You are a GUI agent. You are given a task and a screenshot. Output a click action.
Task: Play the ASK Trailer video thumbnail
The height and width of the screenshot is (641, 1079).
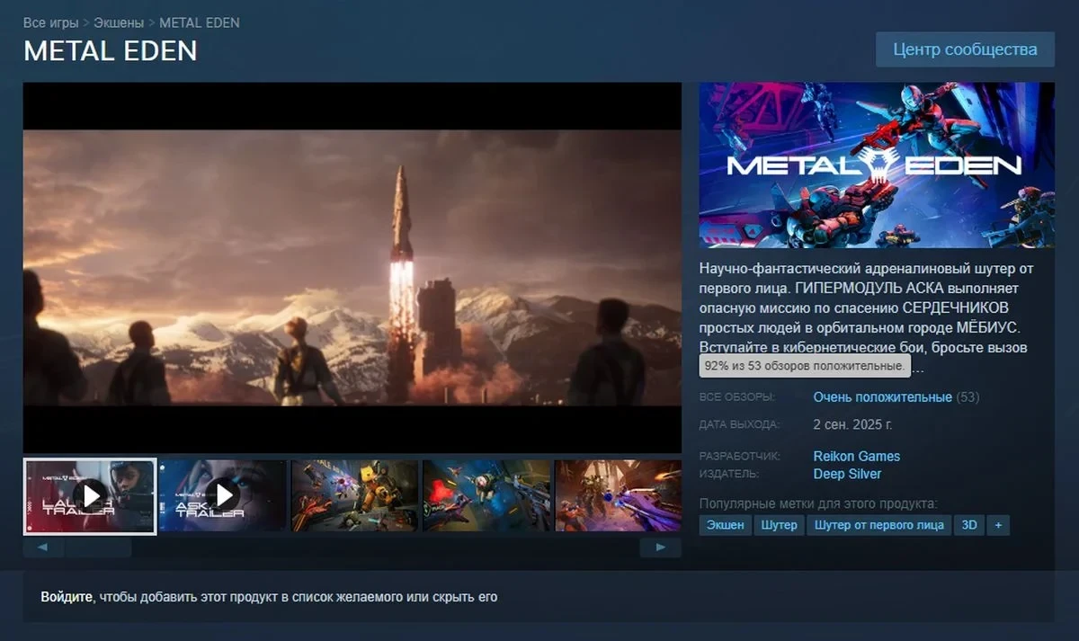coord(222,495)
